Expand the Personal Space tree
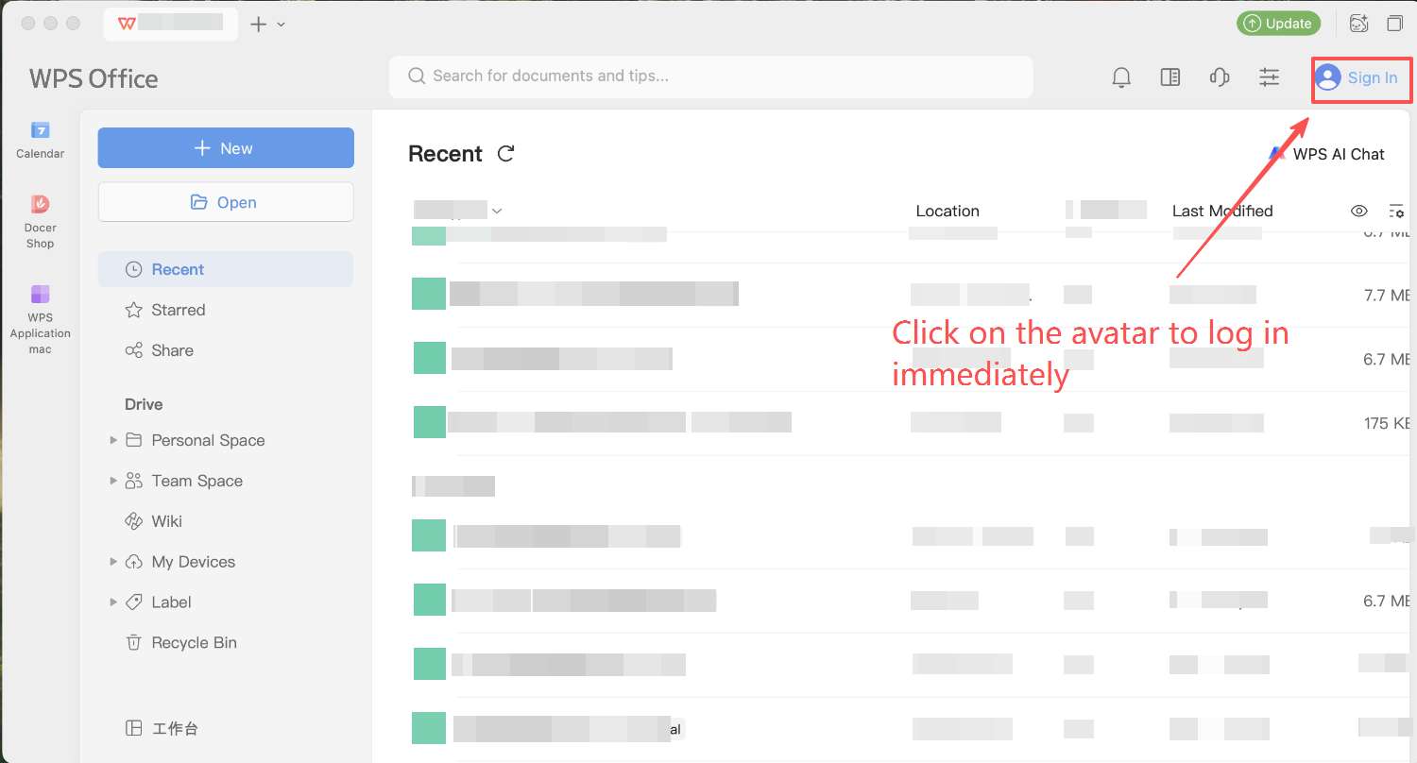Image resolution: width=1417 pixels, height=763 pixels. (113, 440)
